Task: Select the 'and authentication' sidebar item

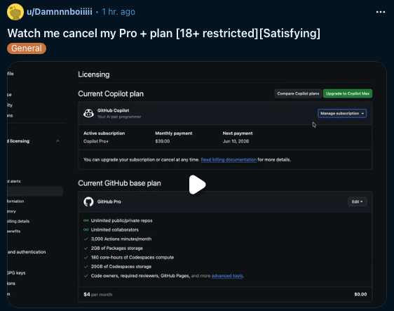Action: pos(27,252)
